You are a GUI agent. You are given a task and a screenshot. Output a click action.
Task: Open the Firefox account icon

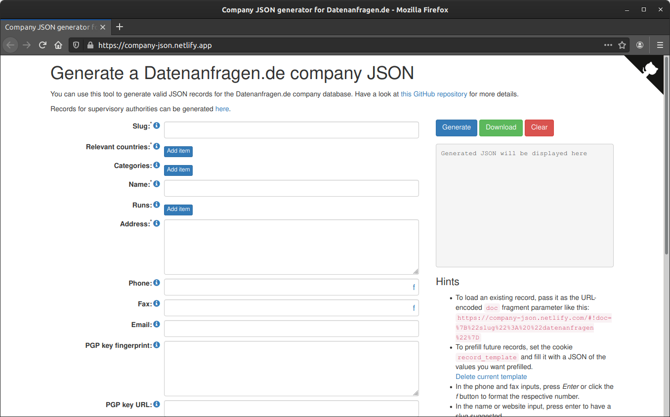[x=640, y=45]
